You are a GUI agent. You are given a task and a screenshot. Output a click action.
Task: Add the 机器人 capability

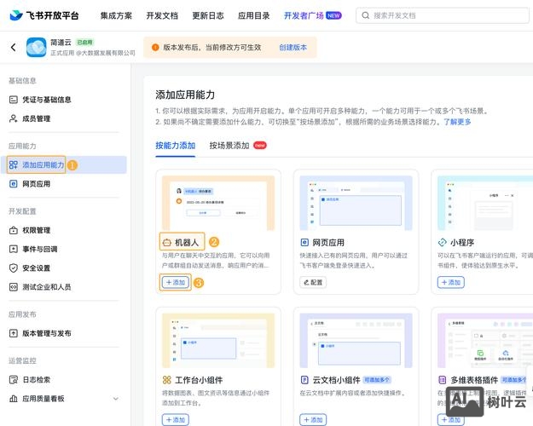[x=176, y=282]
